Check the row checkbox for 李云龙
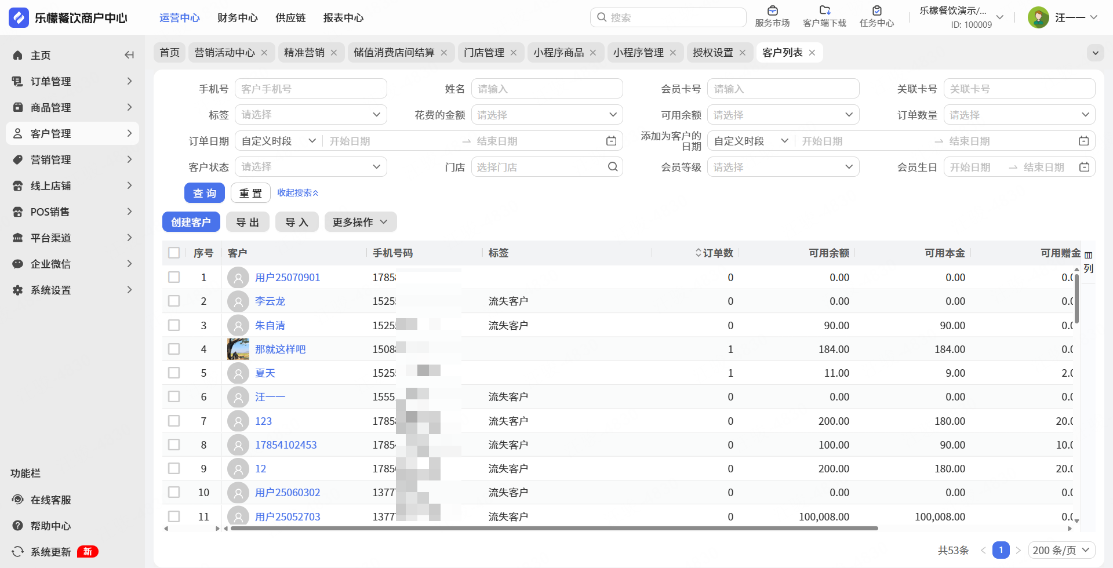The image size is (1113, 568). (174, 301)
